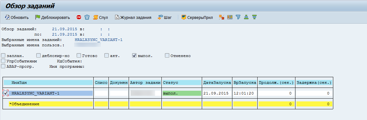
Task: Enable the ABAP-прогр. checkbox
Action: coord(3,66)
